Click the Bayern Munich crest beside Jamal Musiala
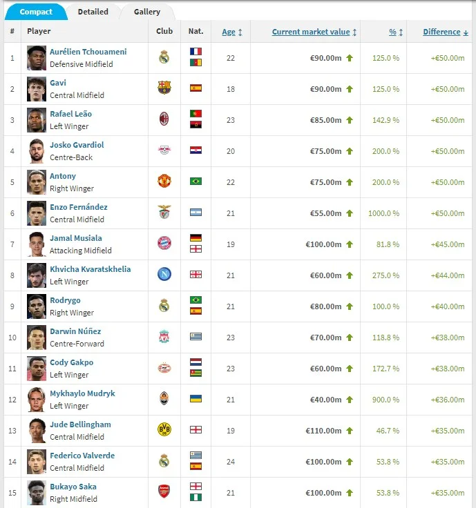476x508 pixels. coord(164,244)
